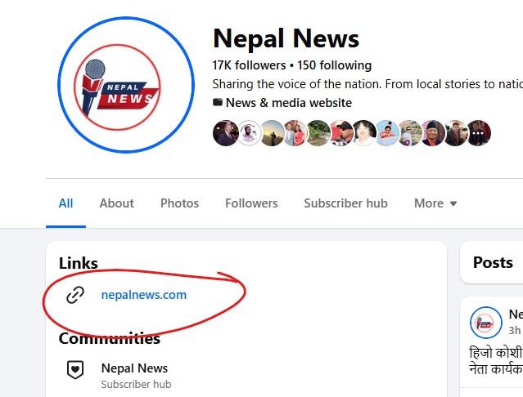Open the Subscriber hub tab

click(x=345, y=203)
